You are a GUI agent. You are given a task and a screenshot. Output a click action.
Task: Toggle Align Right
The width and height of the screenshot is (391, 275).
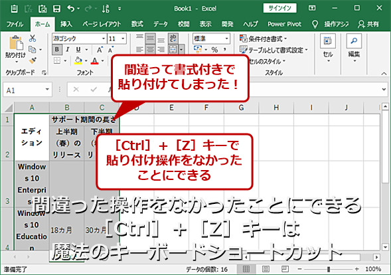tap(161, 49)
